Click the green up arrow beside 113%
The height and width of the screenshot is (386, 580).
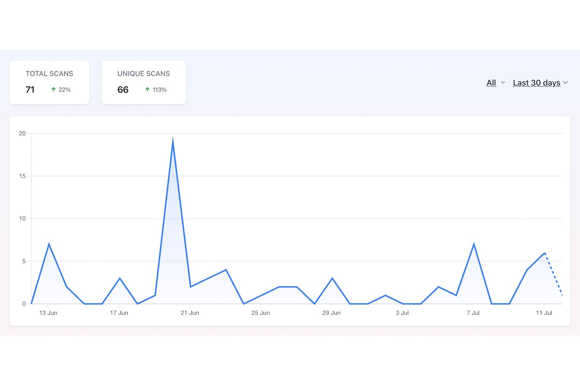[x=147, y=90]
